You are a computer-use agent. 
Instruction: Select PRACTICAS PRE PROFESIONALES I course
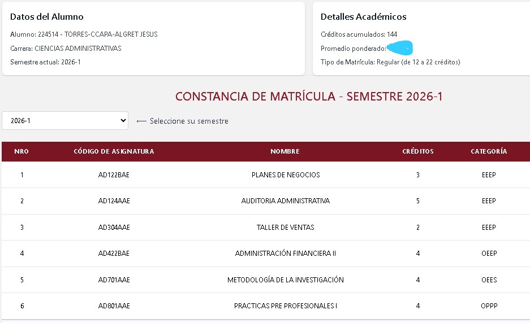coord(286,306)
